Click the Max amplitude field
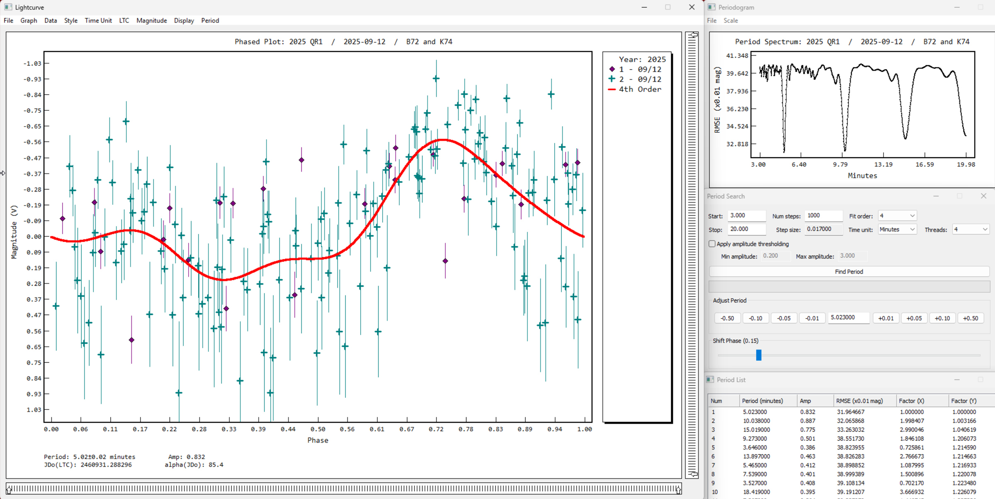Screen dimensions: 995x499 (853, 256)
